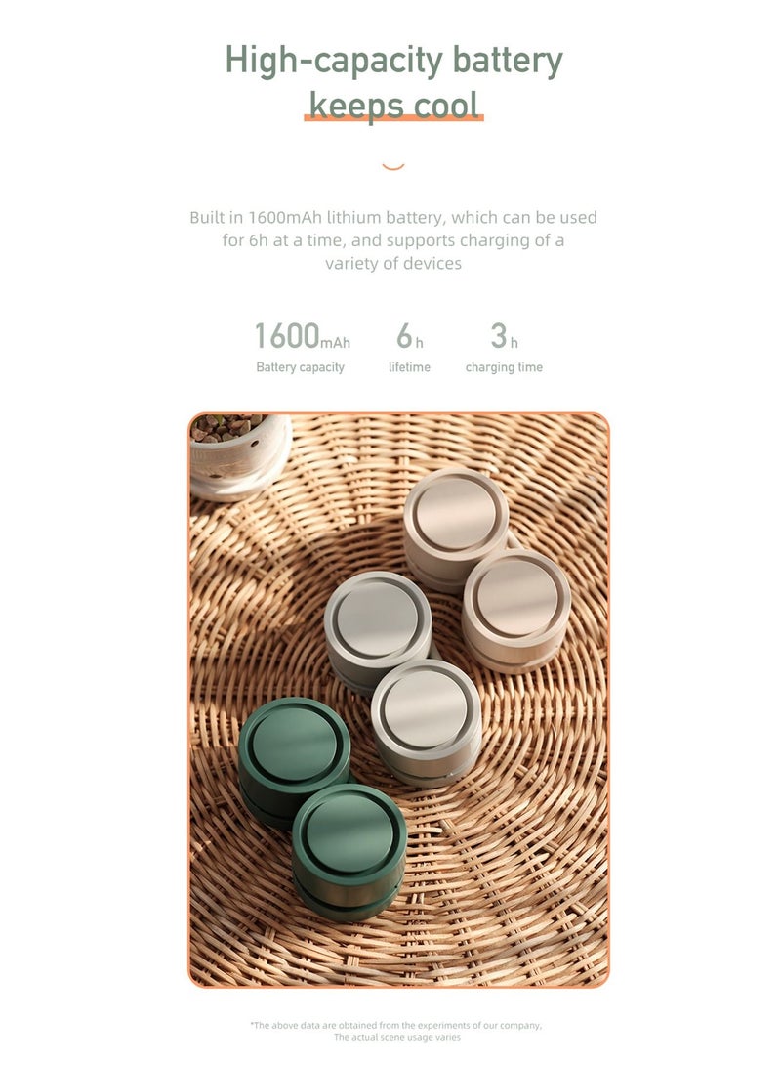Click the "lifetime" label text
The height and width of the screenshot is (1066, 781).
[x=409, y=367]
